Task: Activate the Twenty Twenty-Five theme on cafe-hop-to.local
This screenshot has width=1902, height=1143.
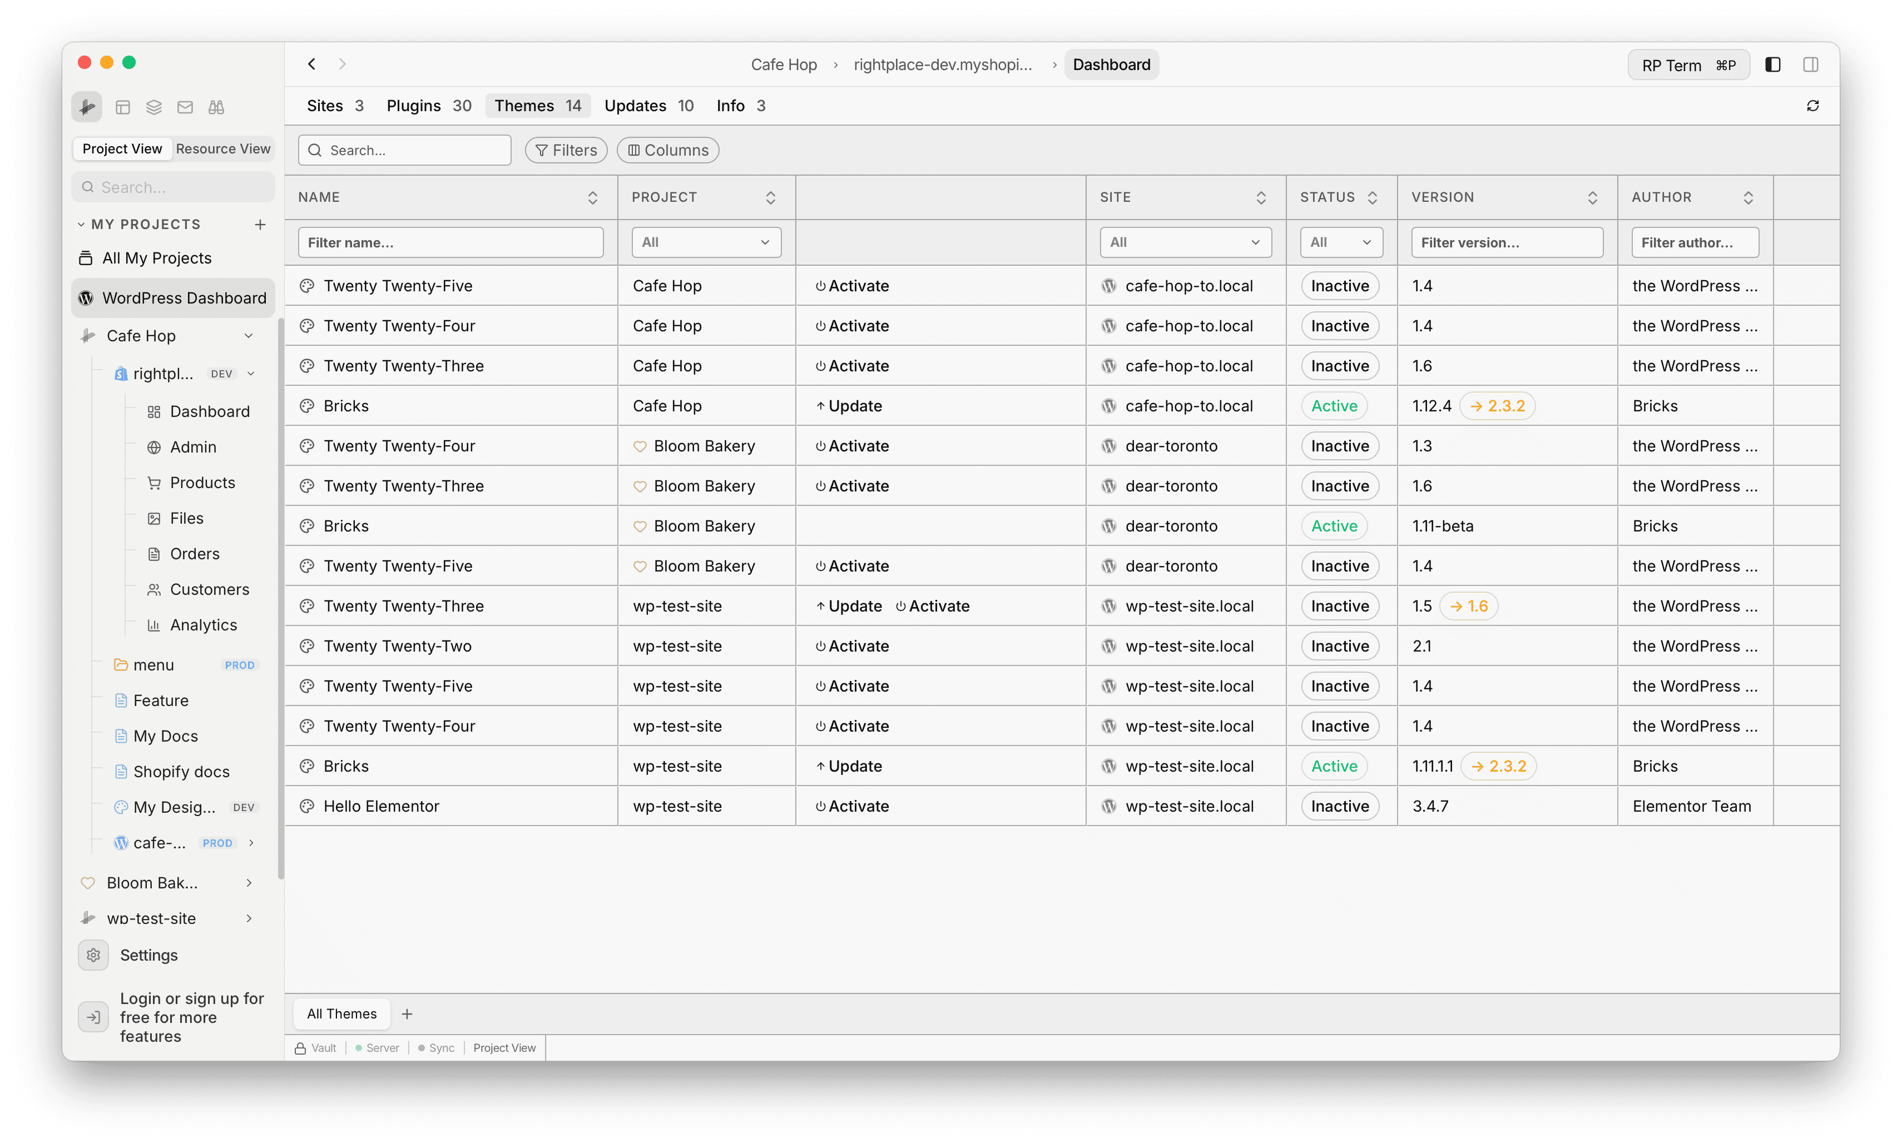Action: 852,285
